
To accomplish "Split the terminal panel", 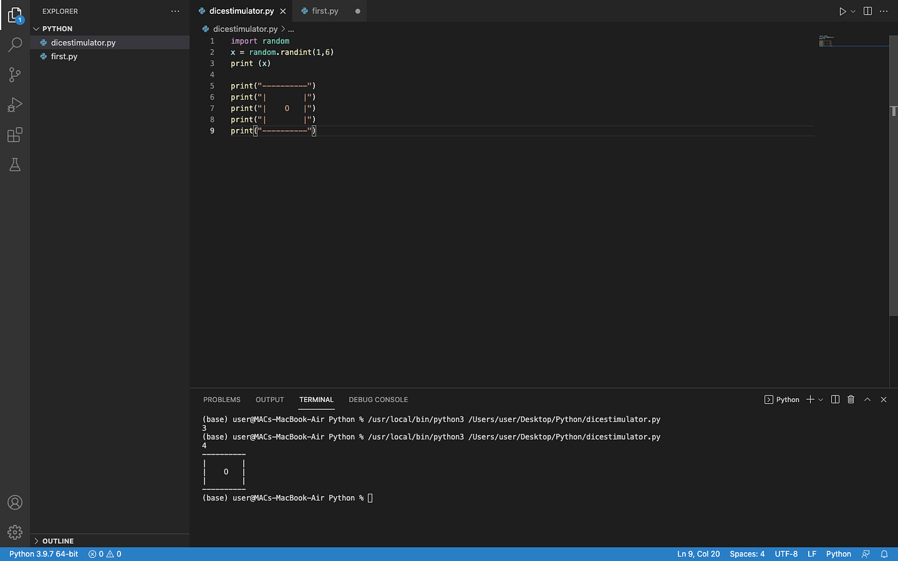I will click(834, 399).
